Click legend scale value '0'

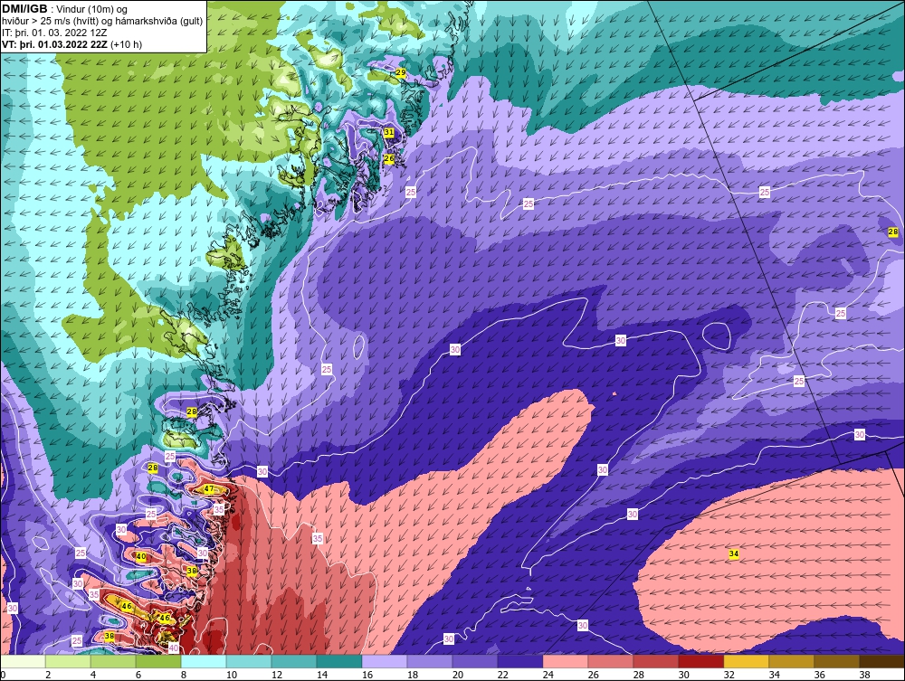coord(3,676)
